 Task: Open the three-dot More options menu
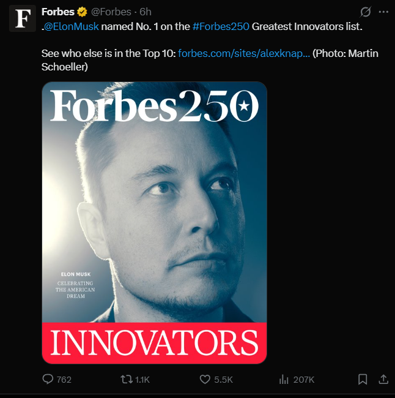coord(383,12)
